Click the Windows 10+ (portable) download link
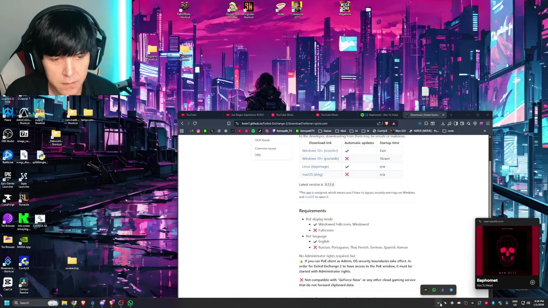Screen dimensions: 548x308 point(320,159)
